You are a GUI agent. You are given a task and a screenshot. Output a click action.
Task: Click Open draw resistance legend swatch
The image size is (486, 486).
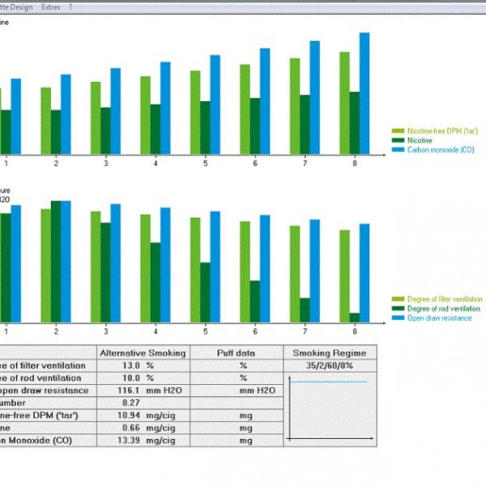tap(398, 318)
